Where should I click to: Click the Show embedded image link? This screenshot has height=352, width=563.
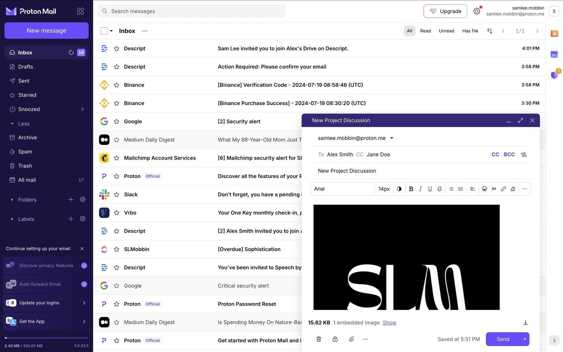389,323
